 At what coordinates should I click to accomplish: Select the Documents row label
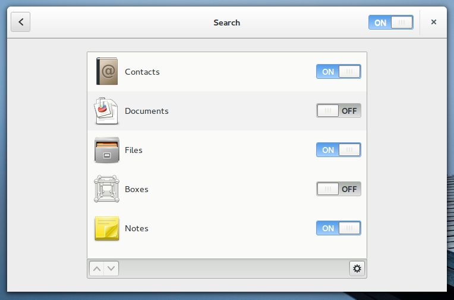pos(146,111)
